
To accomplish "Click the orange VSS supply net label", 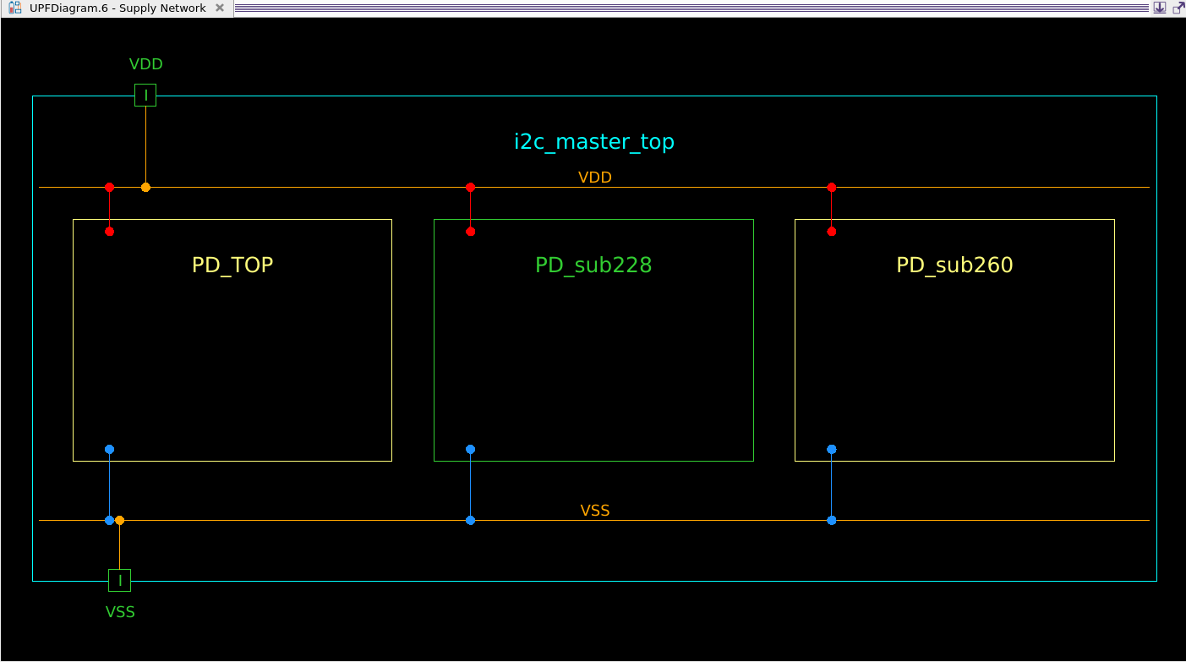I will pyautogui.click(x=595, y=511).
